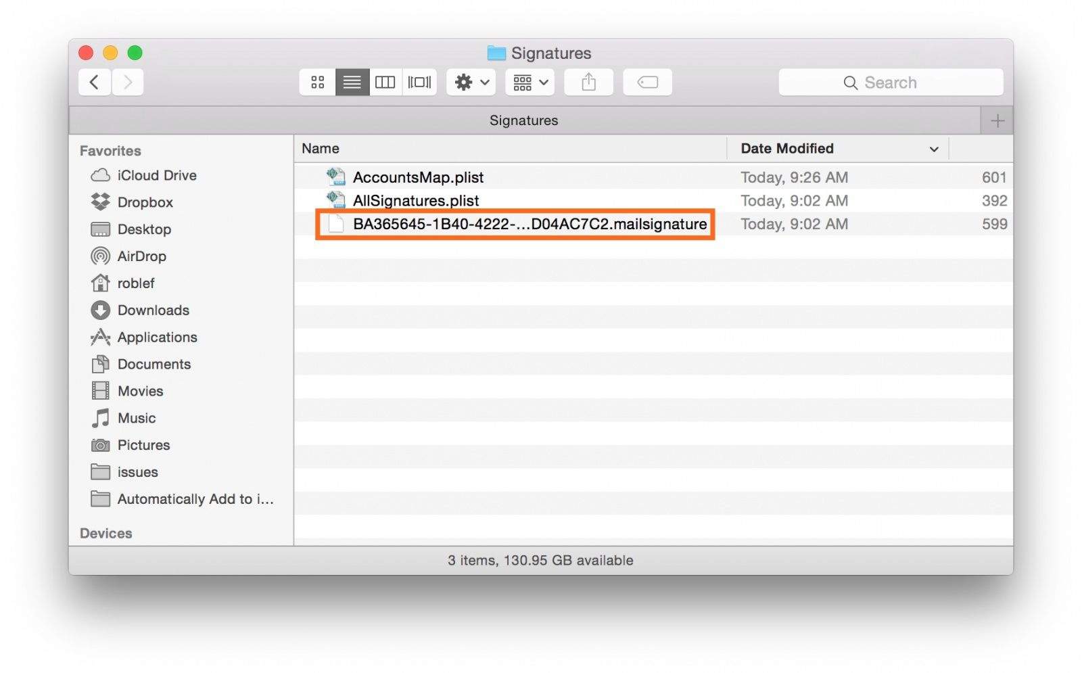Go back with the left arrow

click(95, 83)
